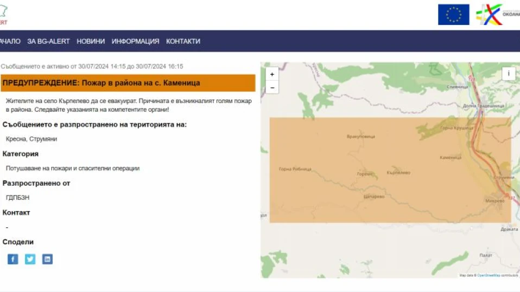Go to the НОВИНИ page
Image resolution: width=520 pixels, height=292 pixels.
coord(91,41)
